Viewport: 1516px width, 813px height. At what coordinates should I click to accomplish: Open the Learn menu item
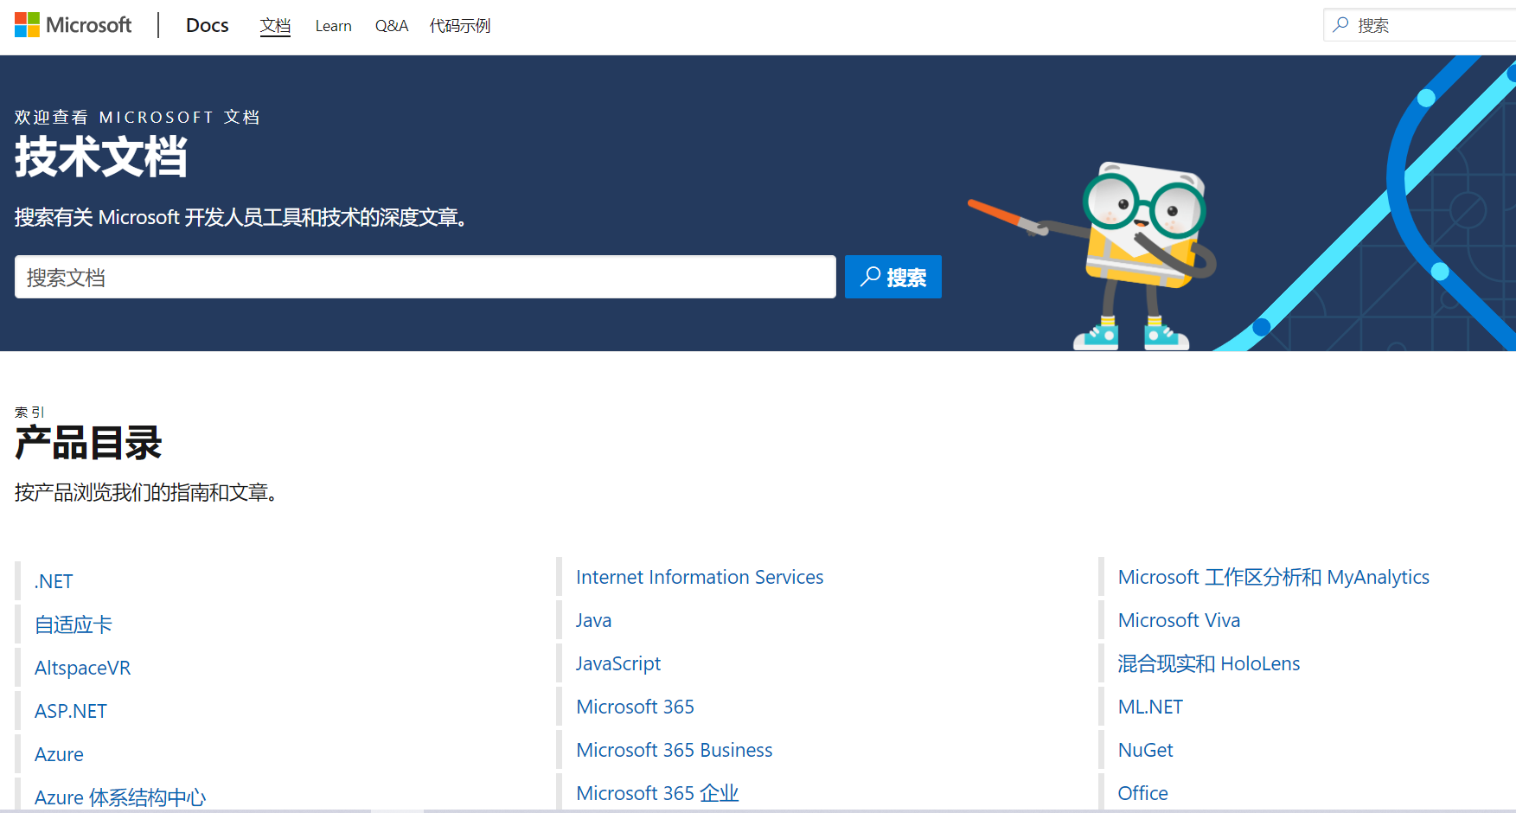(333, 26)
